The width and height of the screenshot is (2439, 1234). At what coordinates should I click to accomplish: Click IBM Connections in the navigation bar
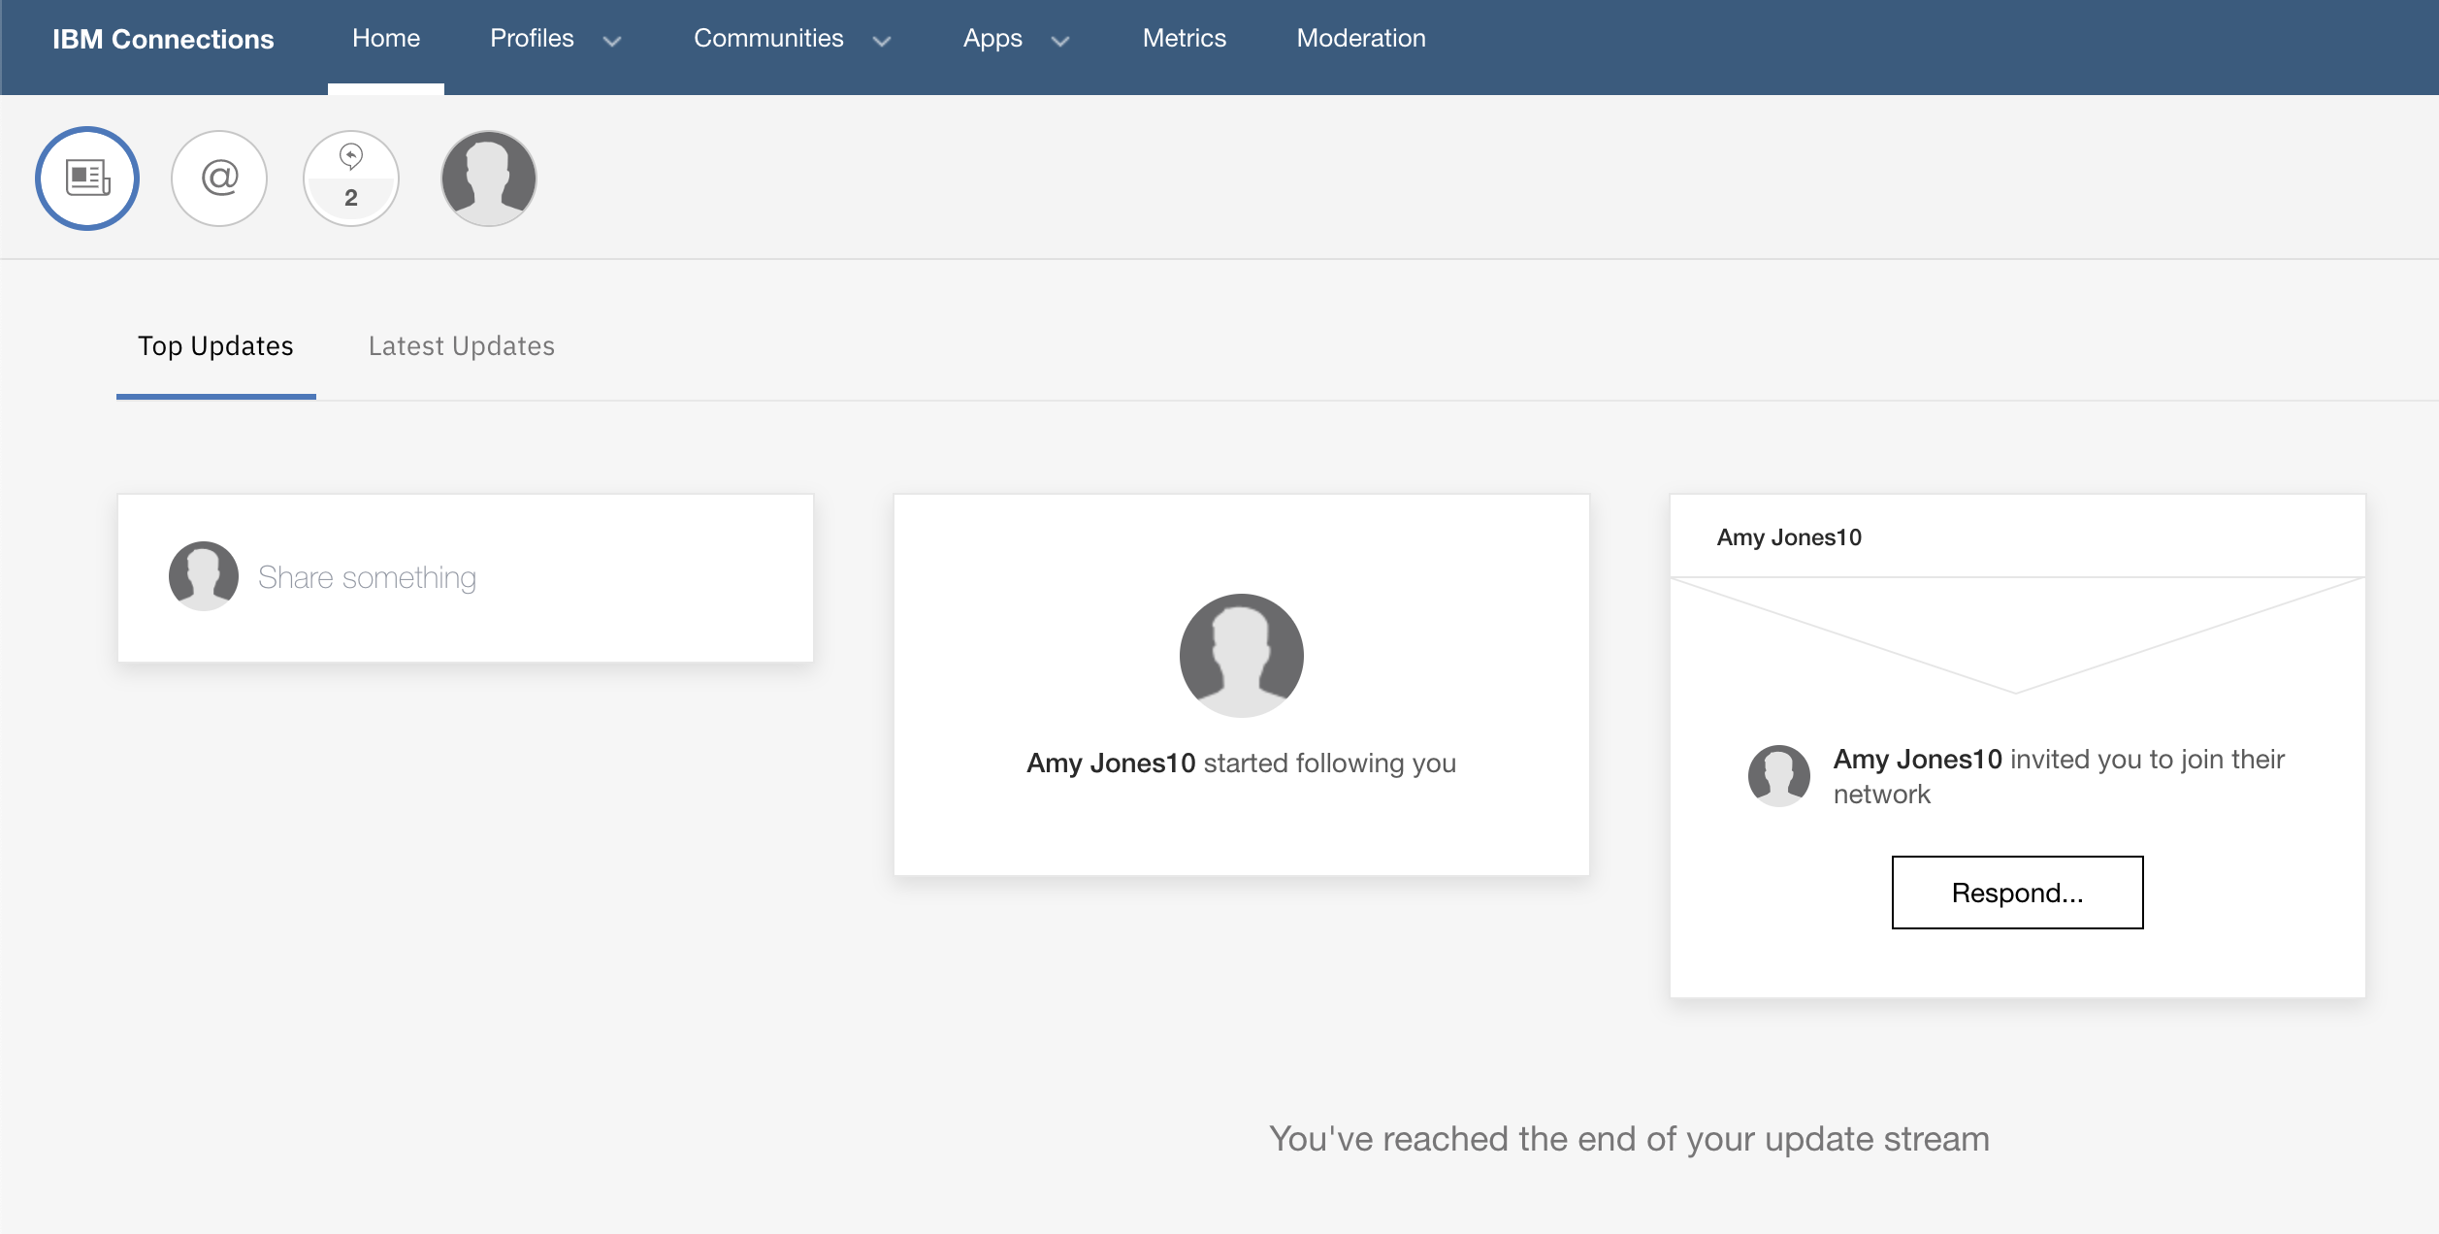coord(162,40)
